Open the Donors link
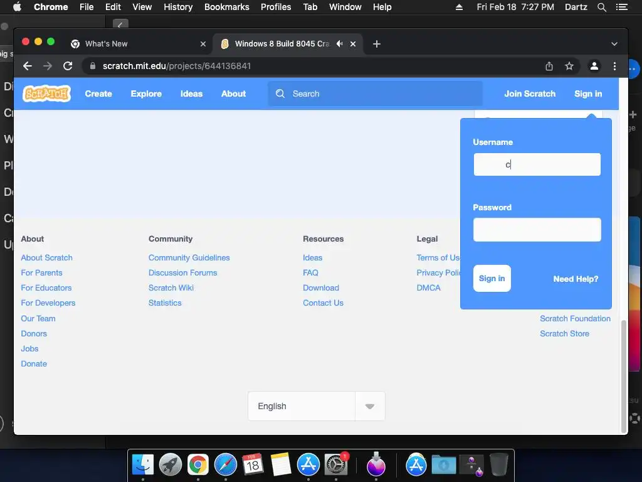This screenshot has width=642, height=482. pos(34,334)
